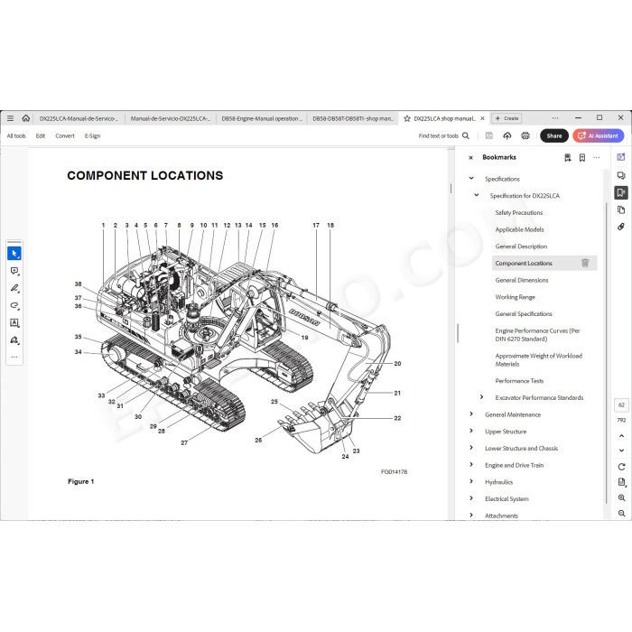Jump to Performance Tests bookmark

[x=519, y=380]
